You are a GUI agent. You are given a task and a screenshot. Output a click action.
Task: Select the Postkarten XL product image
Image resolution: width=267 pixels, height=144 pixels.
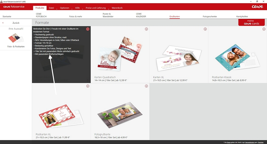61,116
